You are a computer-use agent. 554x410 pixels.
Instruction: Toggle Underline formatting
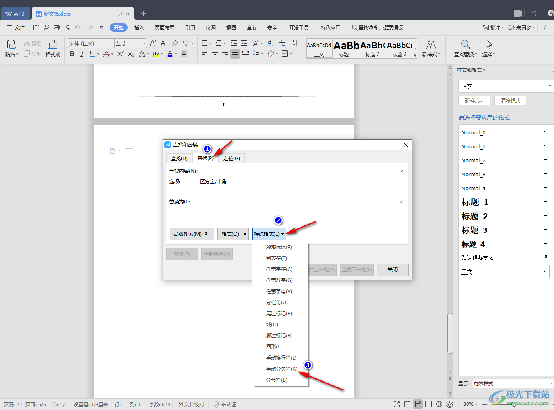pos(92,54)
